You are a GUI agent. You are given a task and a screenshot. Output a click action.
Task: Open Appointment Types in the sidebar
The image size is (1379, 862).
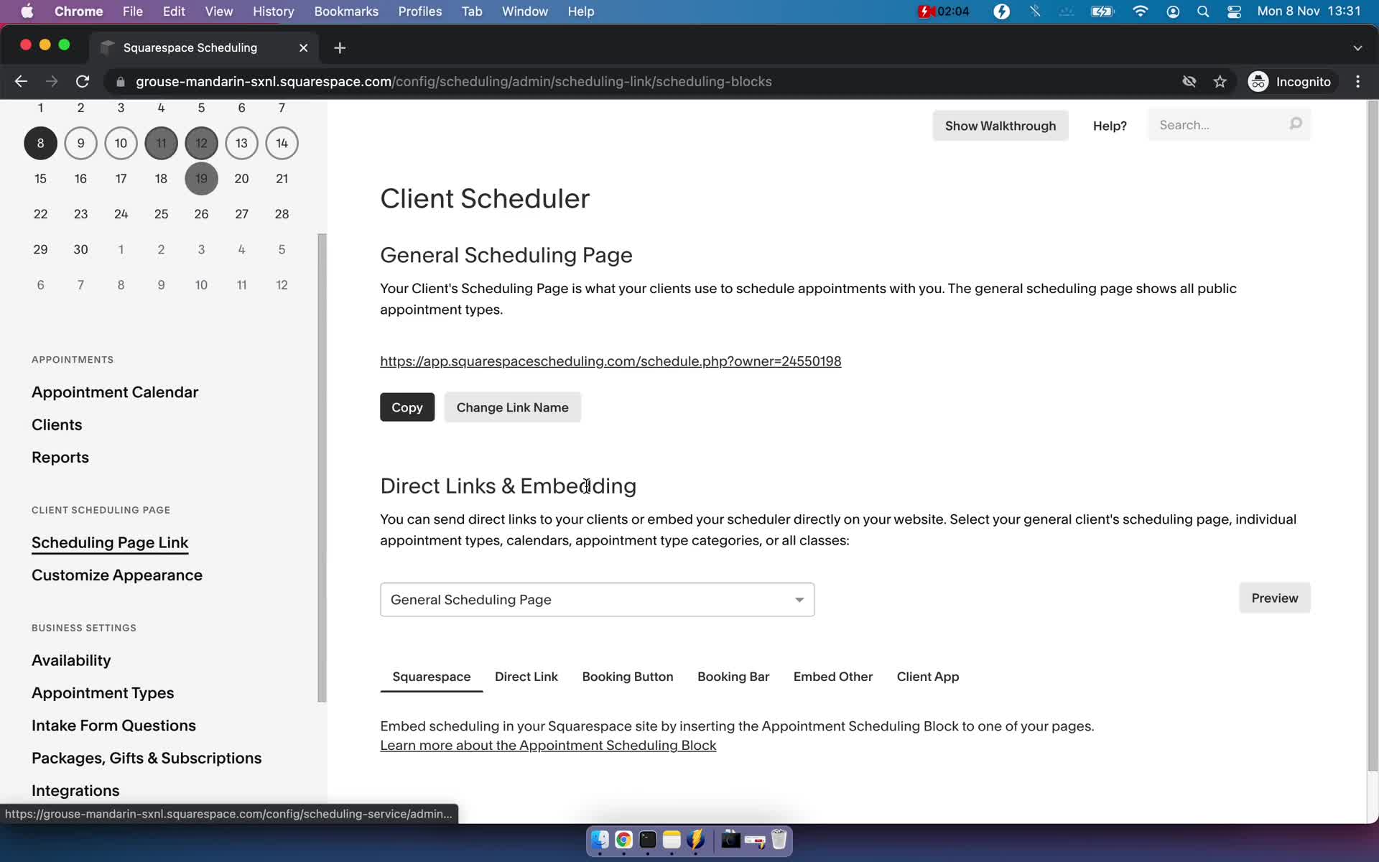point(103,693)
